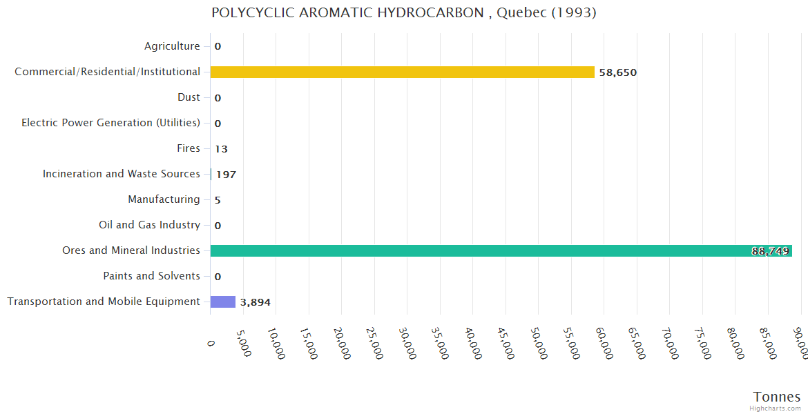Click the Electric Power Generation (Utilities) label
808x414 pixels.
(x=110, y=123)
